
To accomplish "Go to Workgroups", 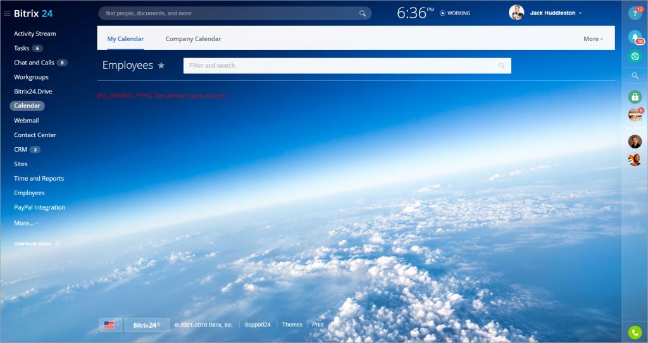I will pyautogui.click(x=31, y=77).
